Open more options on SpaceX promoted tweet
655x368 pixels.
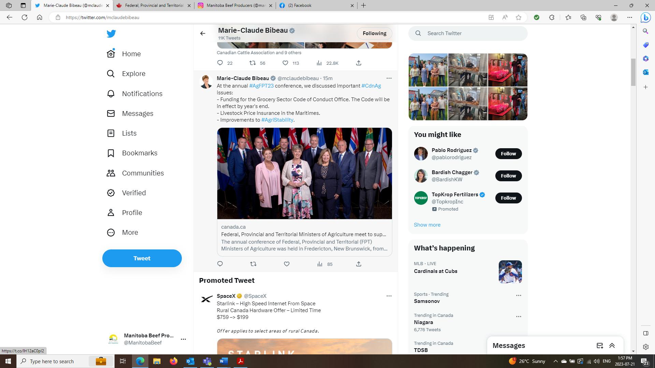(x=389, y=296)
